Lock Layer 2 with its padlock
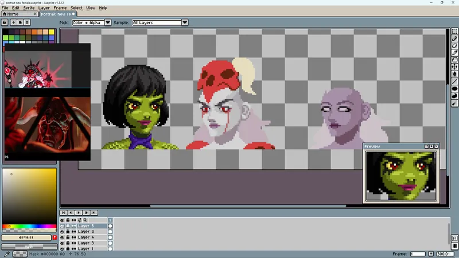This screenshot has width=459, height=258. 68,232
